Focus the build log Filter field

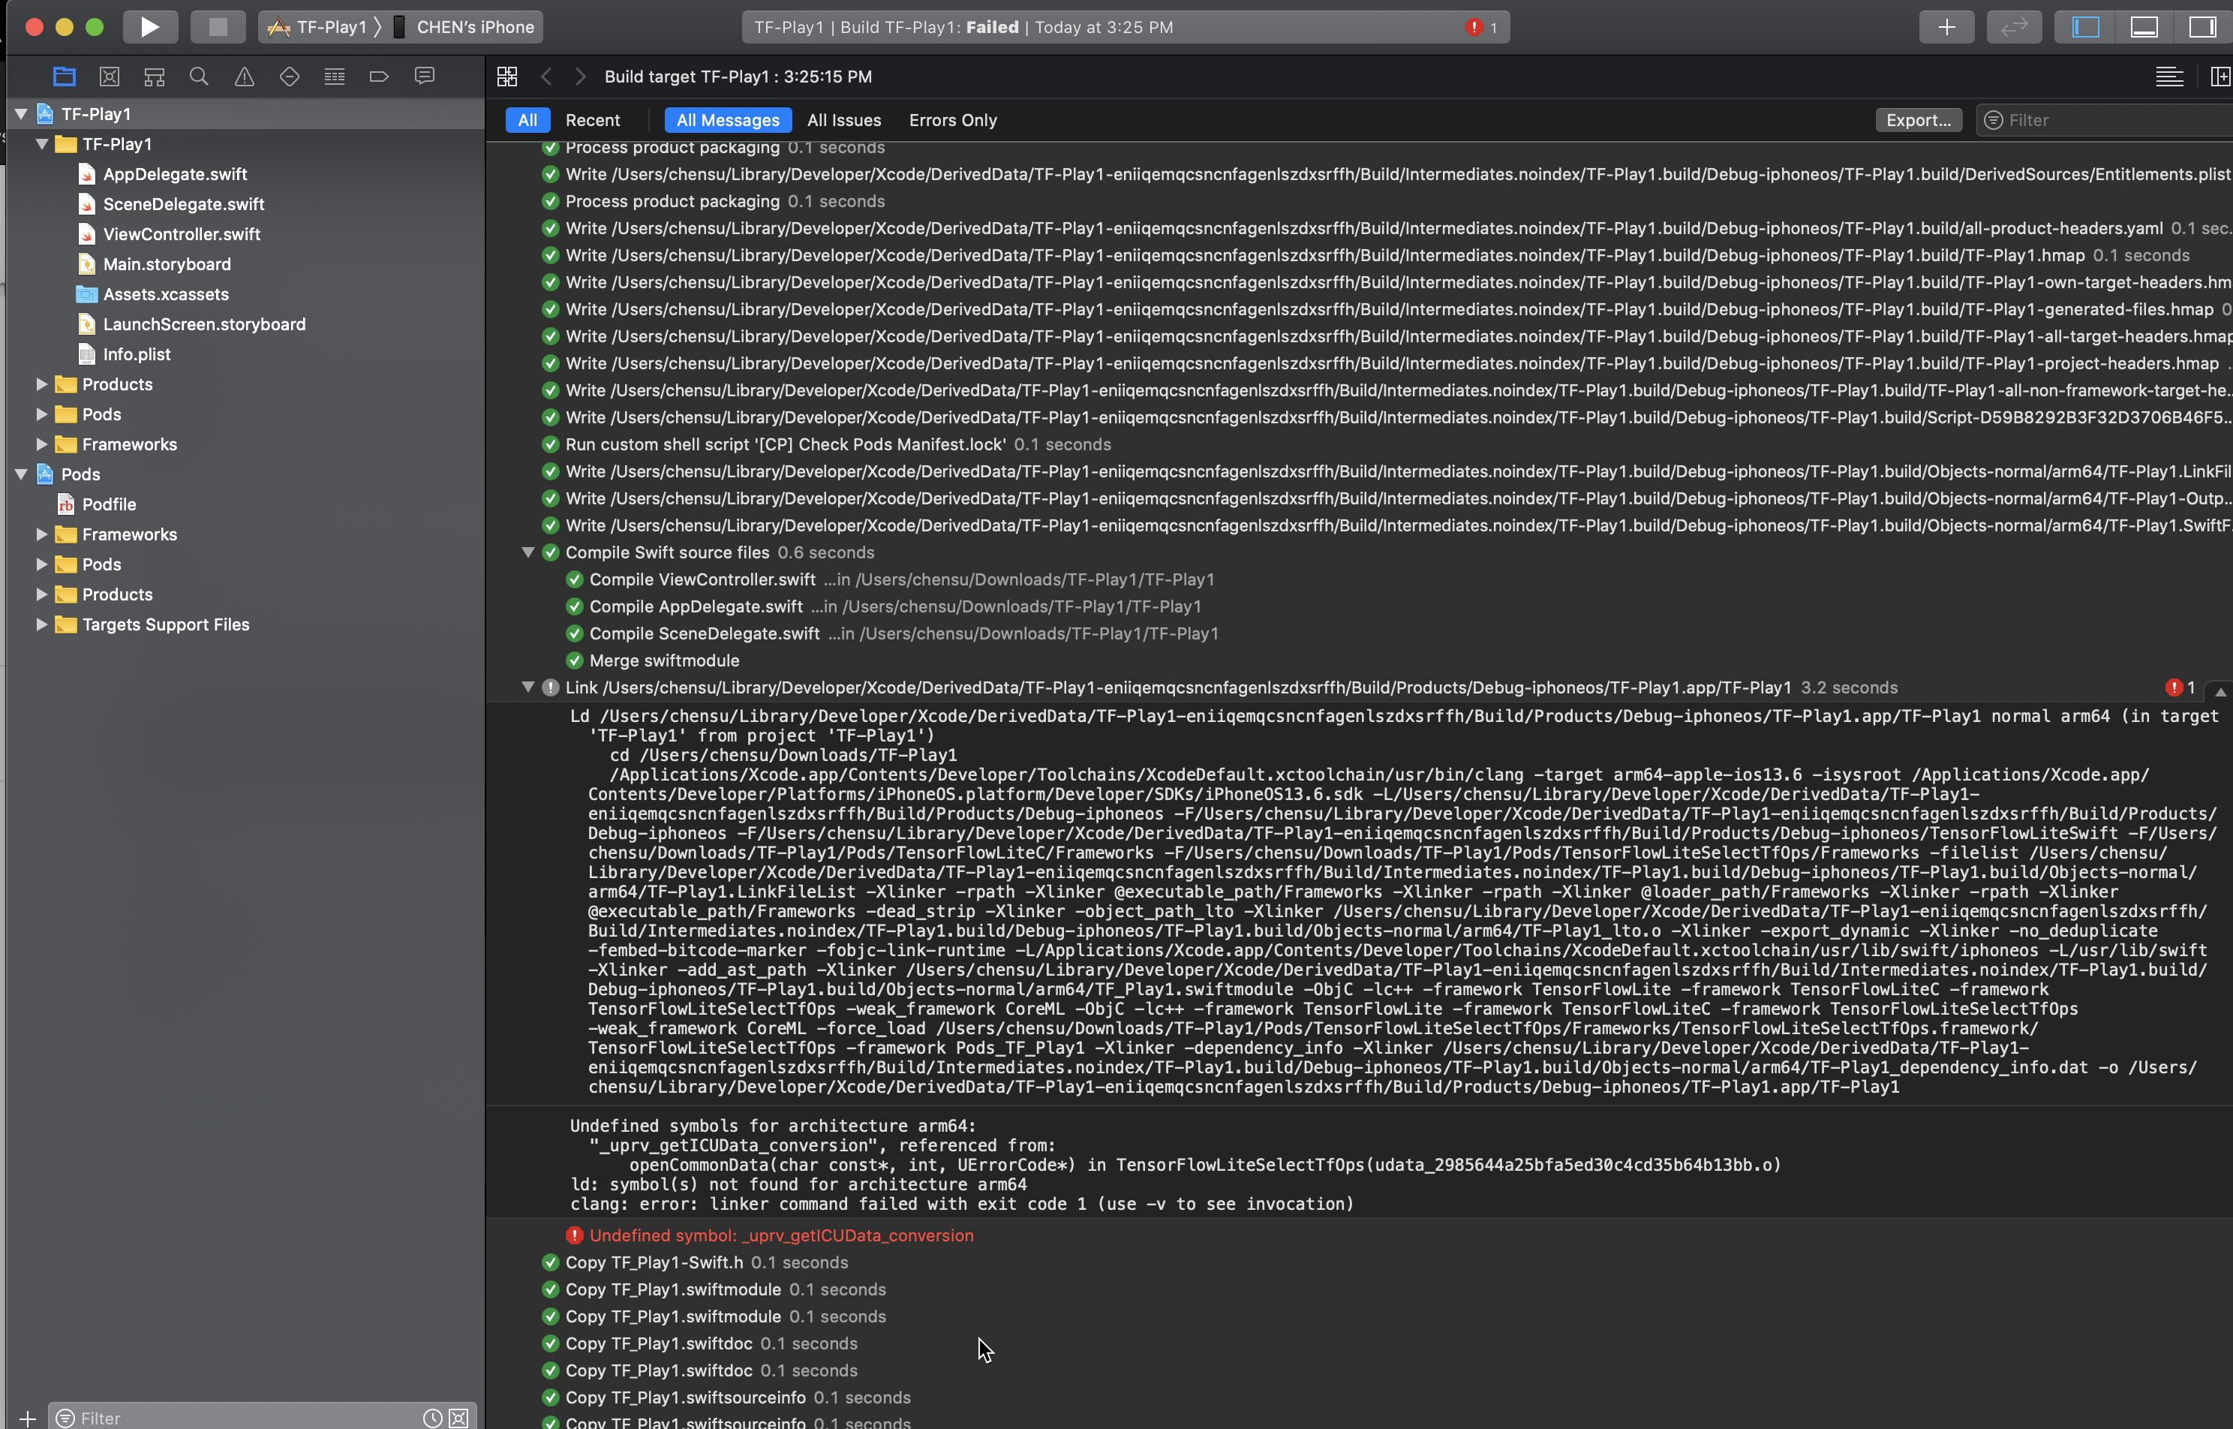click(x=2106, y=119)
